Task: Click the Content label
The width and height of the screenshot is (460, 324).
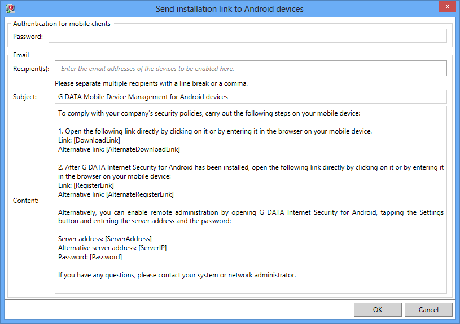Action: tap(26, 201)
